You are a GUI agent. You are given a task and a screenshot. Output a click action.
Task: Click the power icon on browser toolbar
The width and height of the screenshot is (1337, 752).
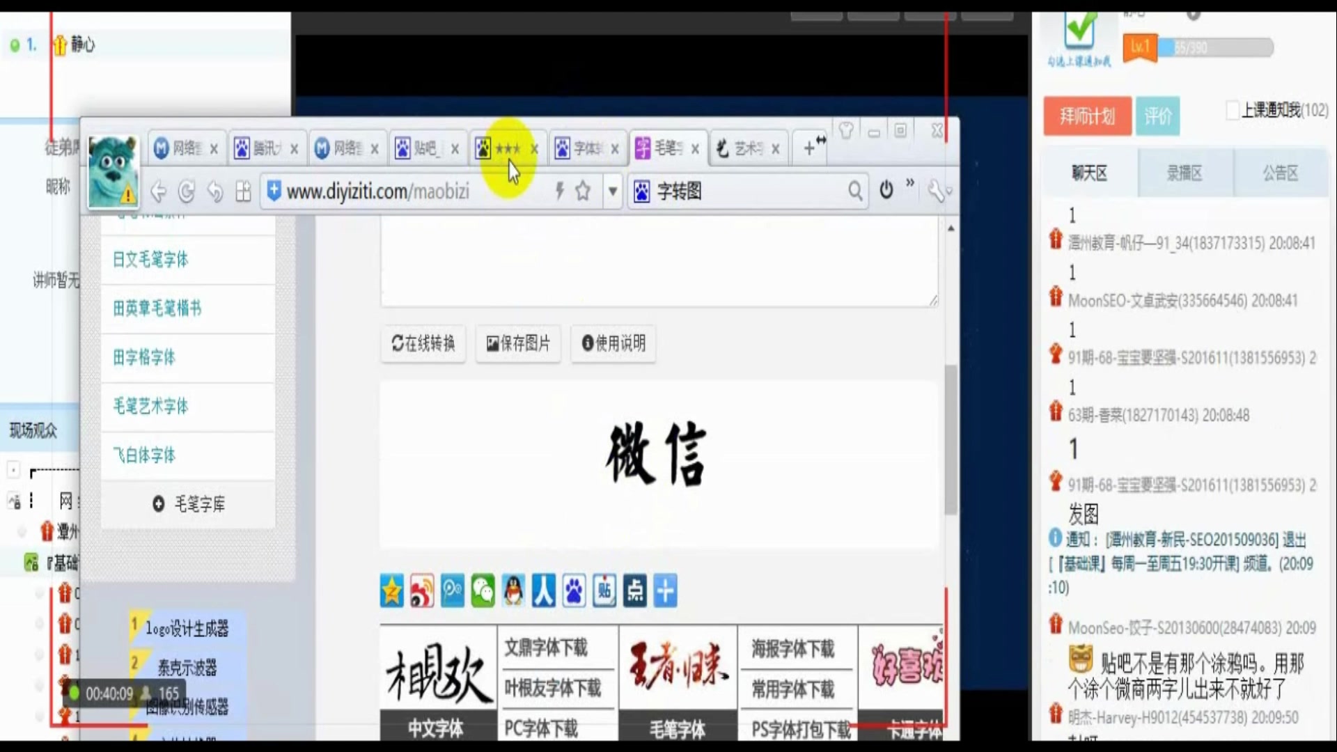(x=886, y=189)
